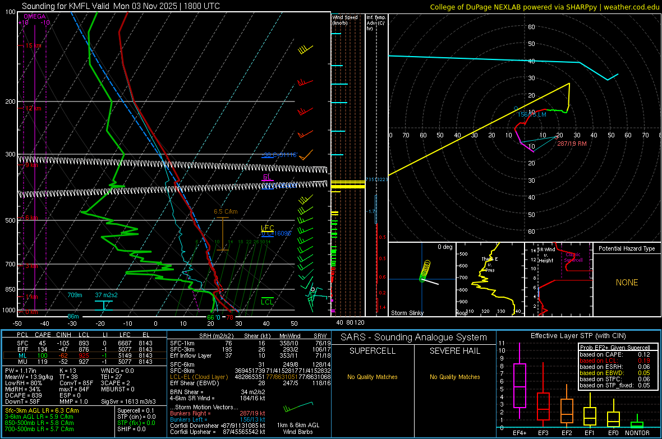Click 'Effective Layer STP (with CIN)' title
Screen dimensions: 662x439
coord(578,336)
